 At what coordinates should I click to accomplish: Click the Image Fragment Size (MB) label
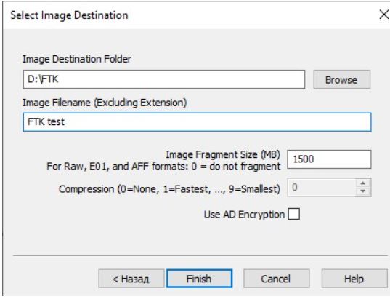(x=223, y=155)
